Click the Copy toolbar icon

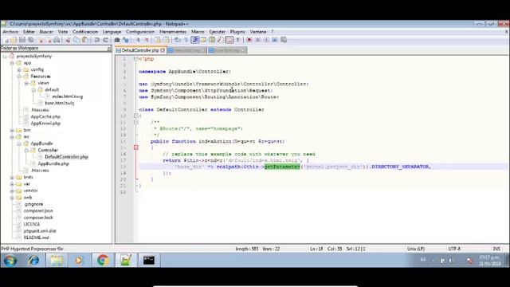click(76, 40)
